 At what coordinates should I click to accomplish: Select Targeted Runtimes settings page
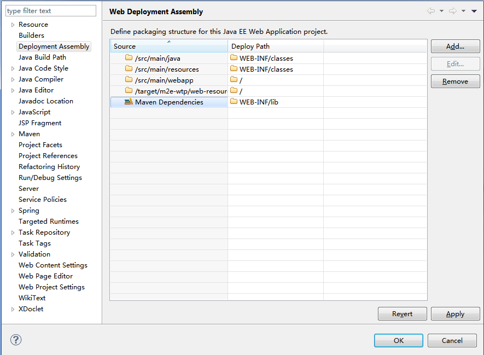[x=49, y=222]
